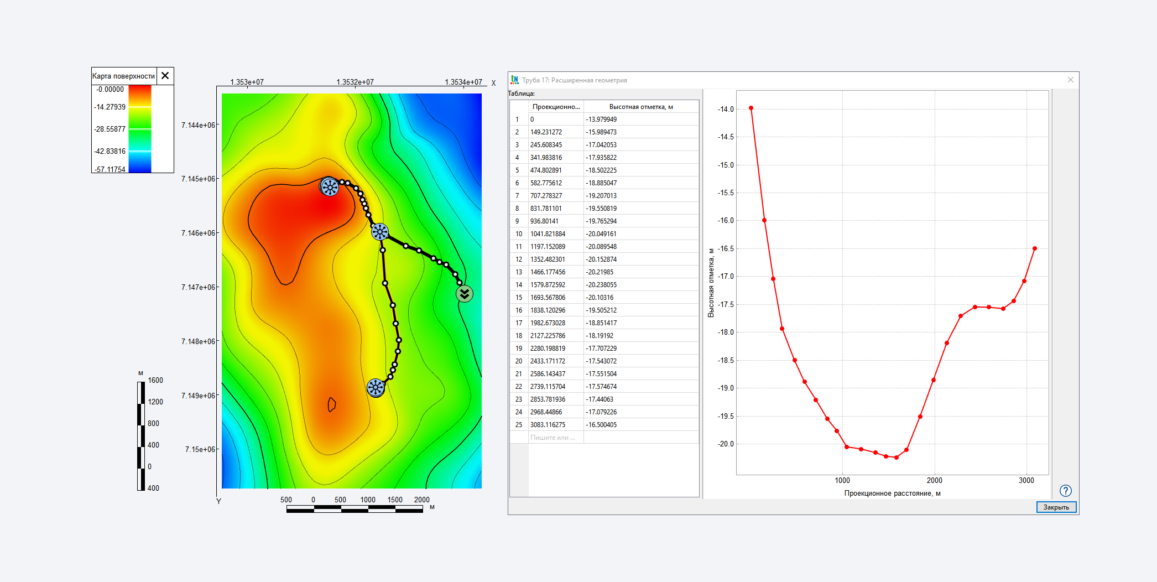Screen dimensions: 1157x582
Task: Select the middle junction well icon
Action: coord(380,232)
